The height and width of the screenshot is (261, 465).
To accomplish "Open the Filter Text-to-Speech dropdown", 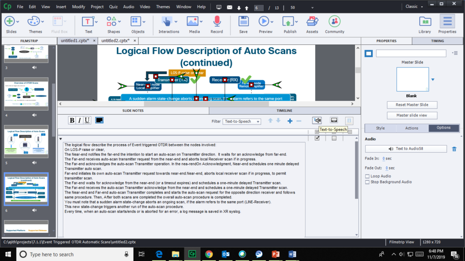I will pyautogui.click(x=242, y=121).
